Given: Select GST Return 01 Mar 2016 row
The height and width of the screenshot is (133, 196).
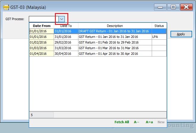Looking at the screenshot, I should (108, 48).
